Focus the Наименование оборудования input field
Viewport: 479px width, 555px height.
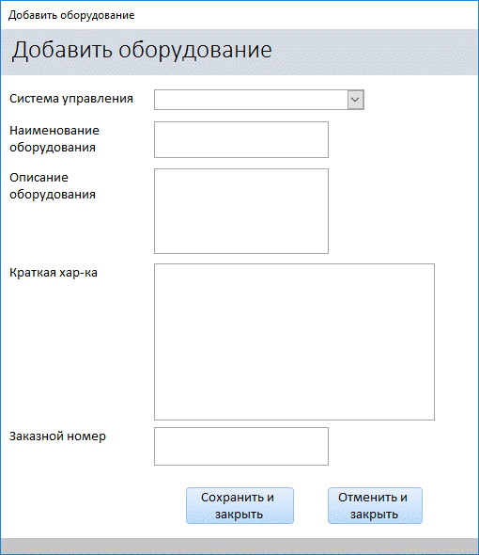click(x=241, y=140)
